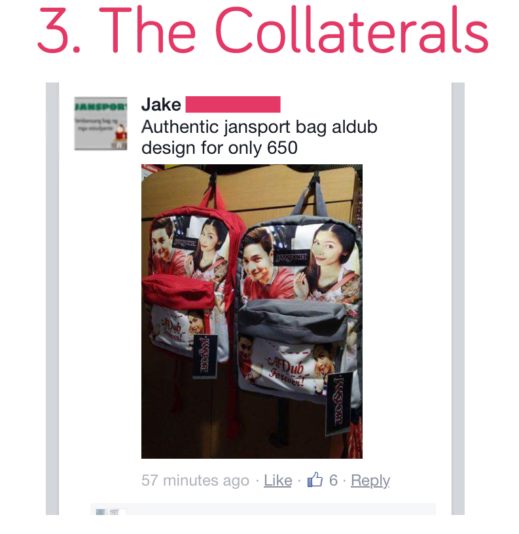Click the blue thumbs-up icon
Screen dimensions: 519x534
315,480
